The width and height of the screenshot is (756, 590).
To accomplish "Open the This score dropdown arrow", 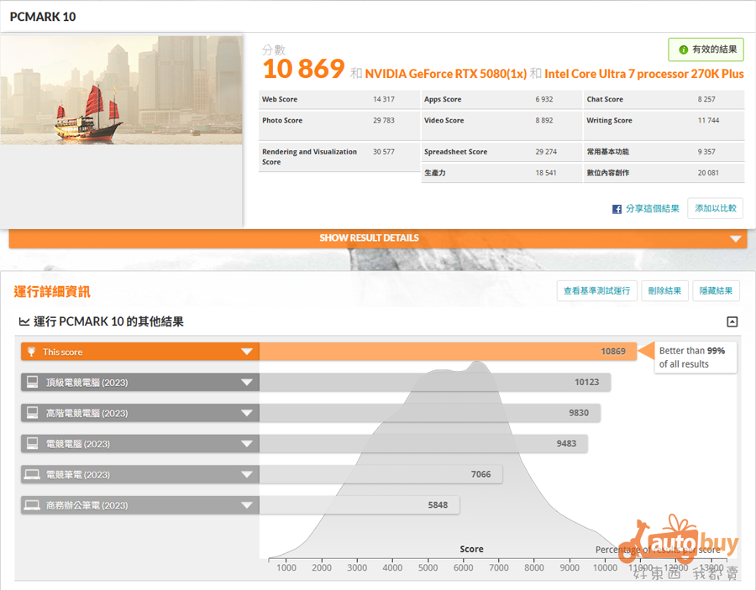I will [247, 352].
